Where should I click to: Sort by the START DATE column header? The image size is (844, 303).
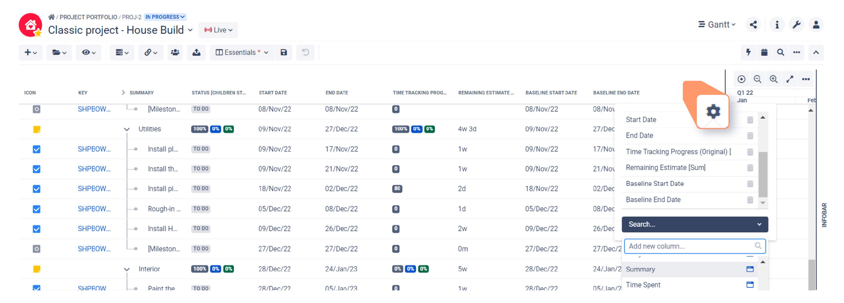click(273, 93)
